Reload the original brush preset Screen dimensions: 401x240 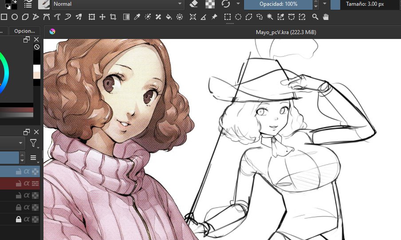click(x=226, y=4)
